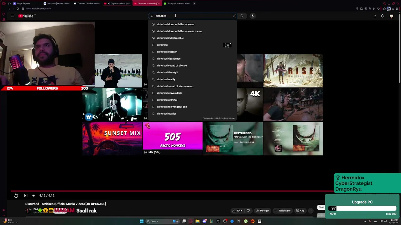
Task: Pick the 'disturbed graves deck' suggestion
Action: click(193, 93)
